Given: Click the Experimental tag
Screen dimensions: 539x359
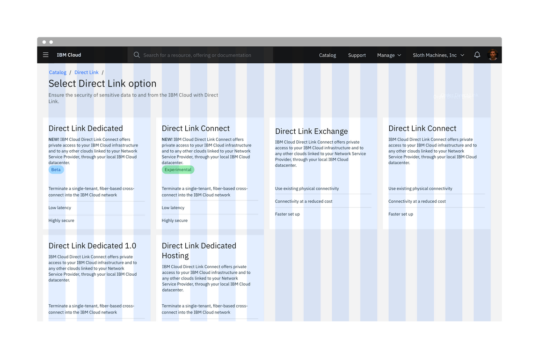Looking at the screenshot, I should point(178,169).
